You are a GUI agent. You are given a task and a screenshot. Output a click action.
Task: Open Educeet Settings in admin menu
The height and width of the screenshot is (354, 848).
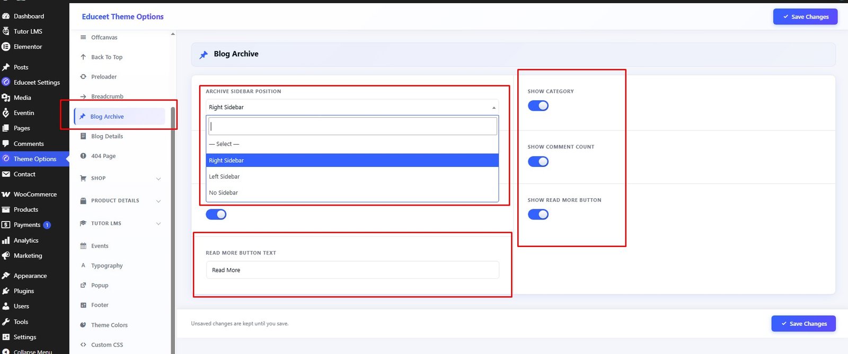(x=34, y=82)
